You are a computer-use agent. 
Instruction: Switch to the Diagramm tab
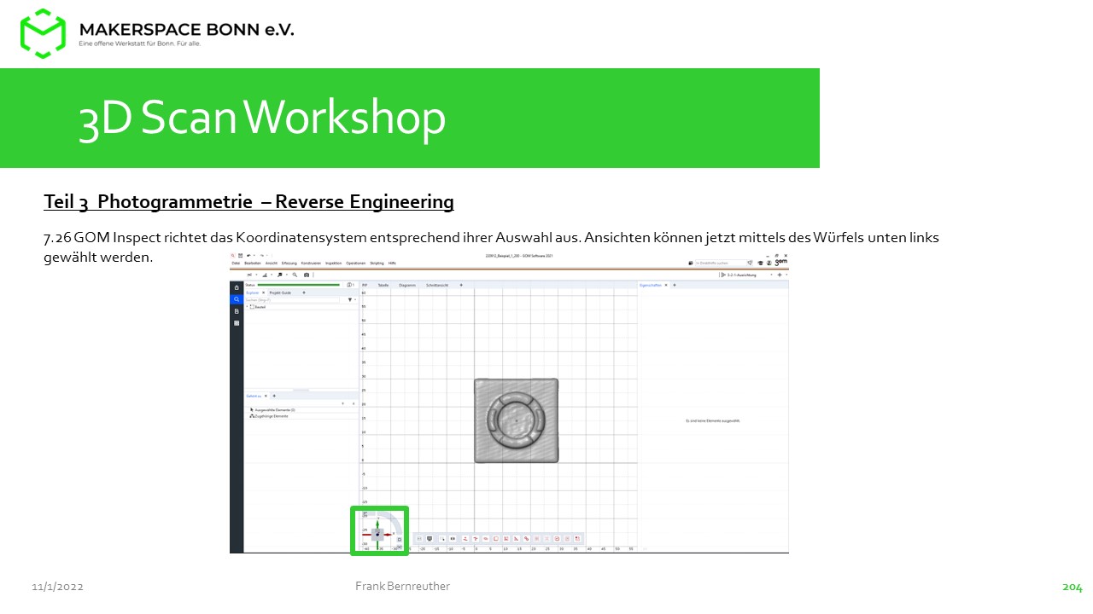pos(407,285)
